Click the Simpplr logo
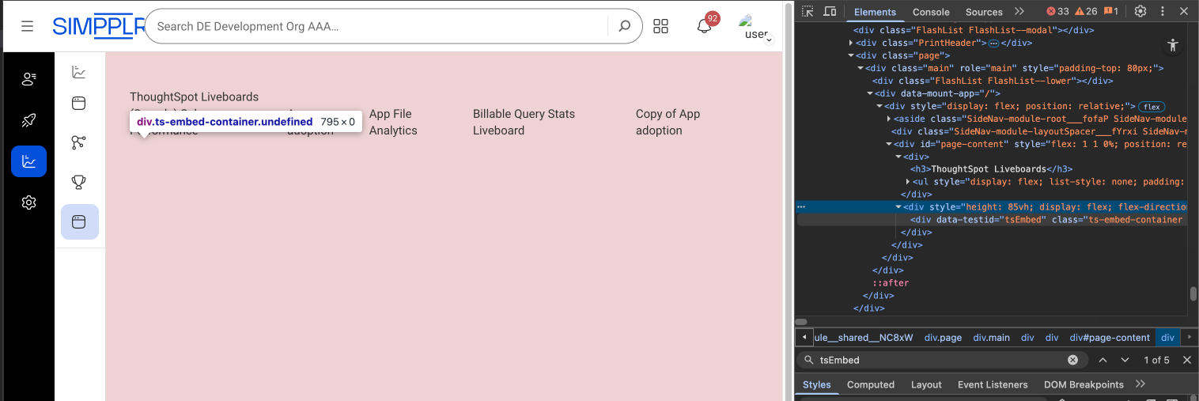Image resolution: width=1199 pixels, height=401 pixels. coord(99,26)
